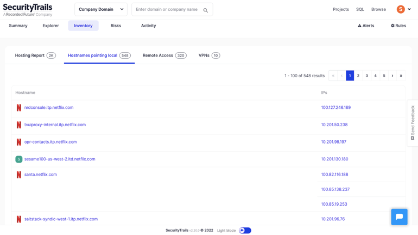
Task: Open the blue chat widget
Action: coord(399,217)
